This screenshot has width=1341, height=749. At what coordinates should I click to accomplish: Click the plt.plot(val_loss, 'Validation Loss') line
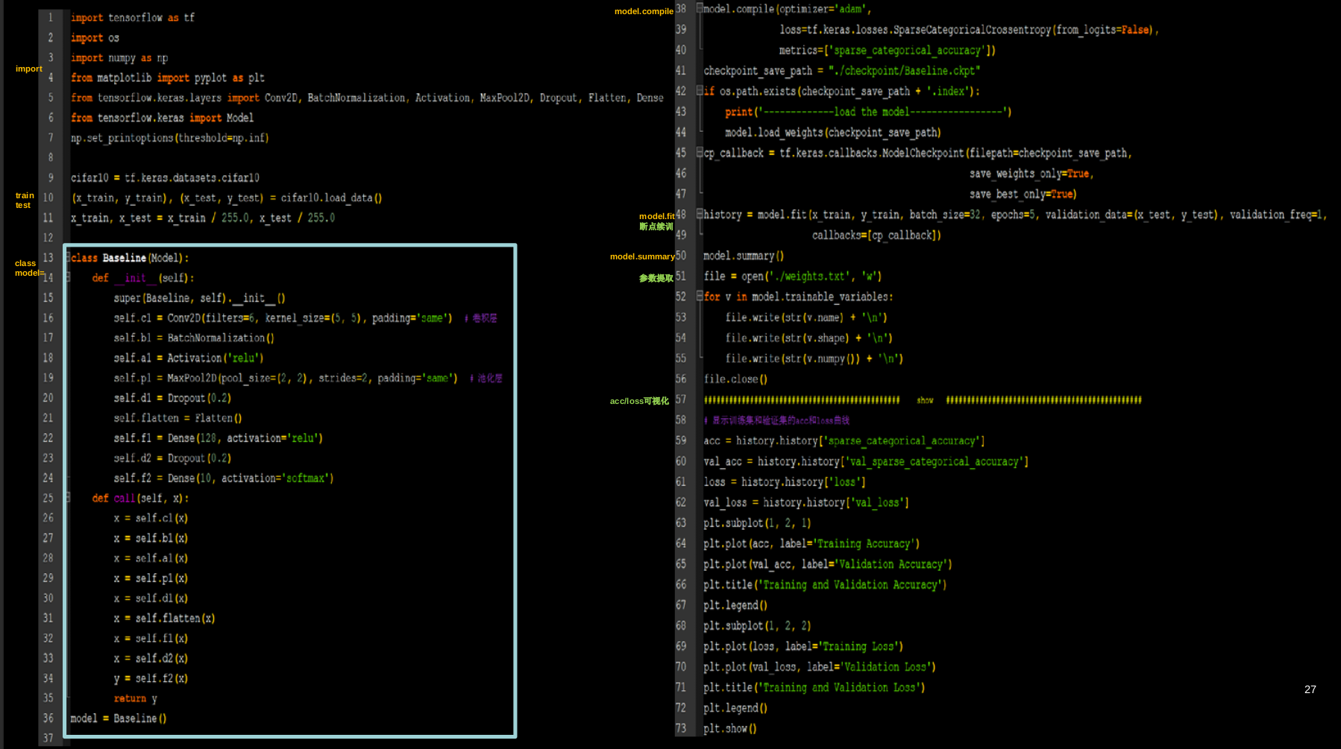[820, 667]
